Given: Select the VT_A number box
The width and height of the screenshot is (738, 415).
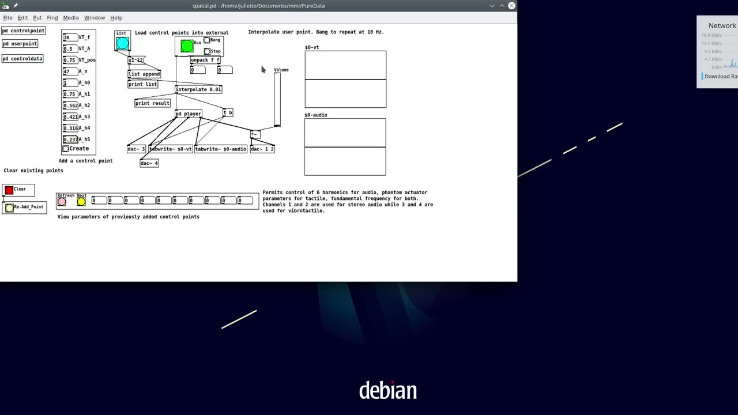Looking at the screenshot, I should (x=70, y=49).
